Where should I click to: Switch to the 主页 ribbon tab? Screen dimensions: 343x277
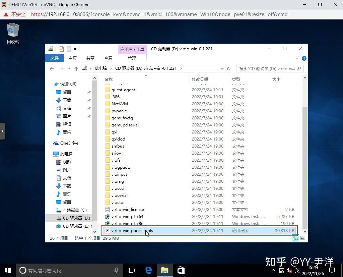coord(73,58)
